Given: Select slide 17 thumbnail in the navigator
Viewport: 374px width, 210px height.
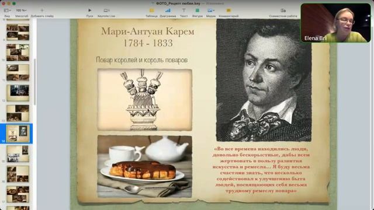Looking at the screenshot, I should coord(18,194).
